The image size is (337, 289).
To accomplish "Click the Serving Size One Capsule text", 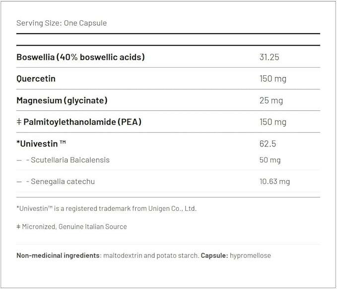I will pos(62,23).
